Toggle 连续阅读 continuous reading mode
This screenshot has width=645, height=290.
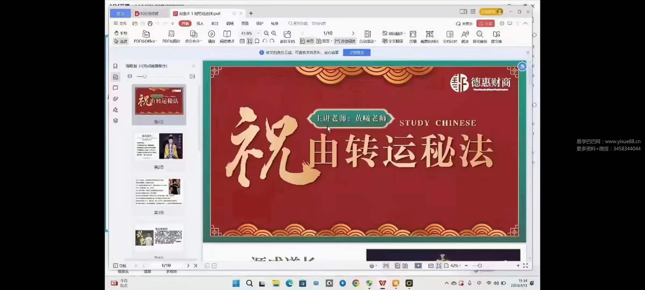tap(345, 41)
